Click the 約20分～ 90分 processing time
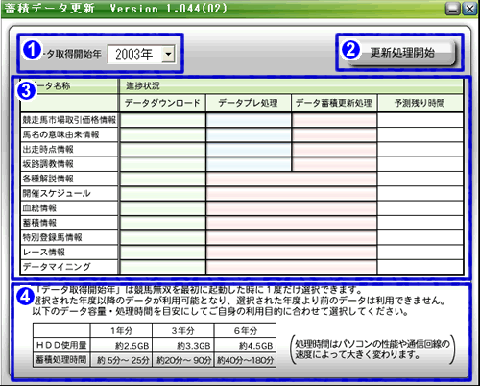Screen dimensions: 480x386 183,360
